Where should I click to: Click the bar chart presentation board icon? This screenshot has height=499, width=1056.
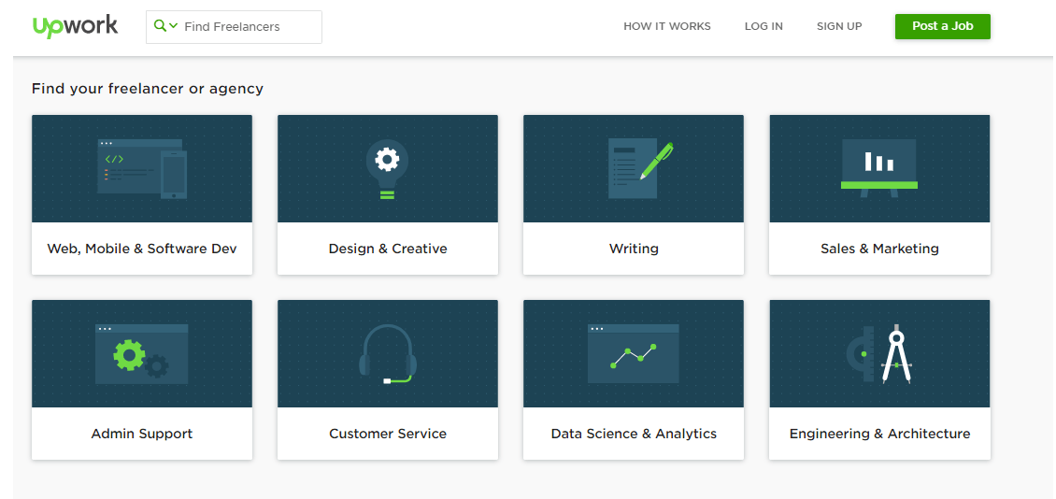(879, 168)
